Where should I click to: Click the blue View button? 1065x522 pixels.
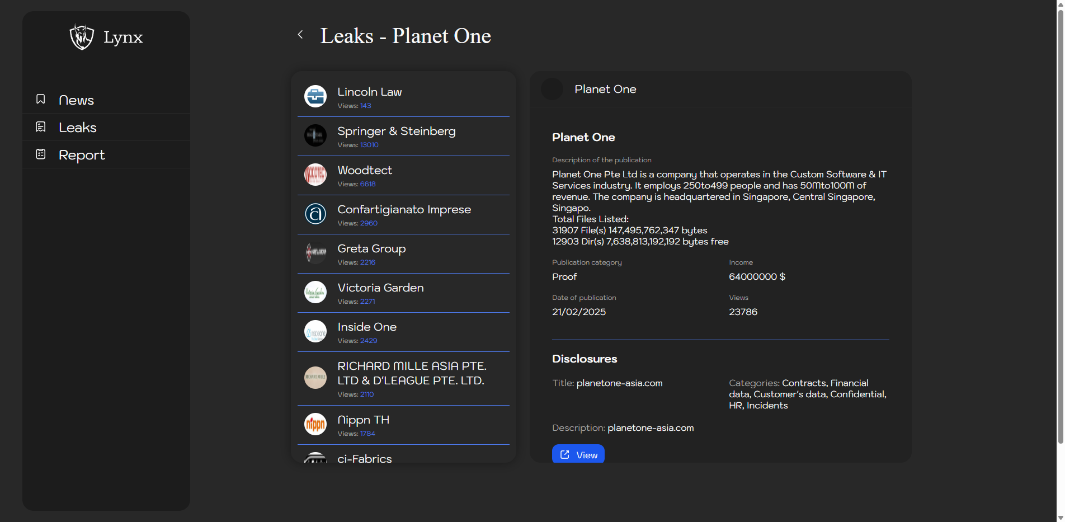pyautogui.click(x=578, y=454)
